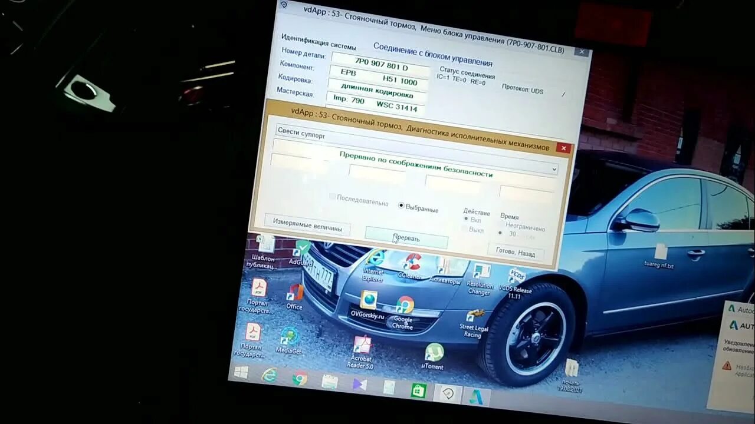755x424 pixels.
Task: Select the tuareg nf.txt desktop file
Action: point(660,257)
